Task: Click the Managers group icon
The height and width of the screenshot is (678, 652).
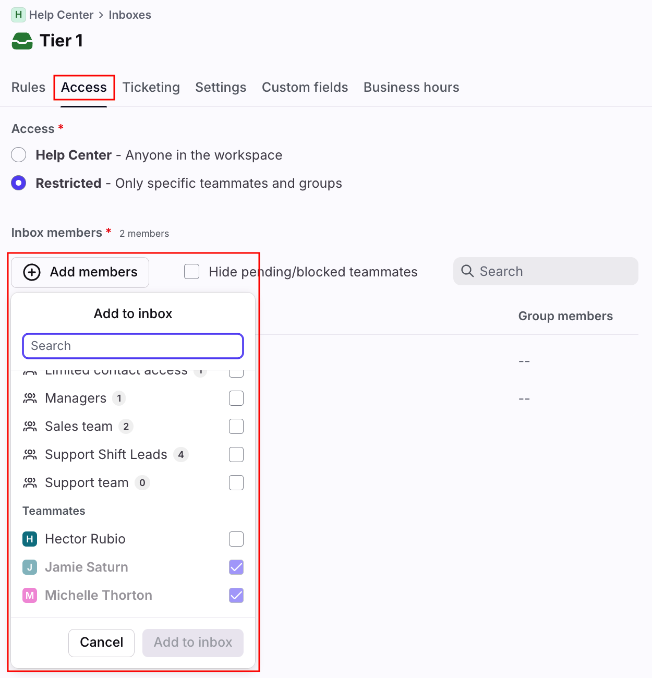Action: click(30, 398)
